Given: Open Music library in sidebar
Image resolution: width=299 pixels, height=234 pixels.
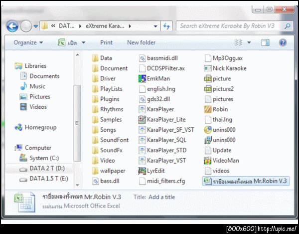Looking at the screenshot, I should (x=33, y=86).
